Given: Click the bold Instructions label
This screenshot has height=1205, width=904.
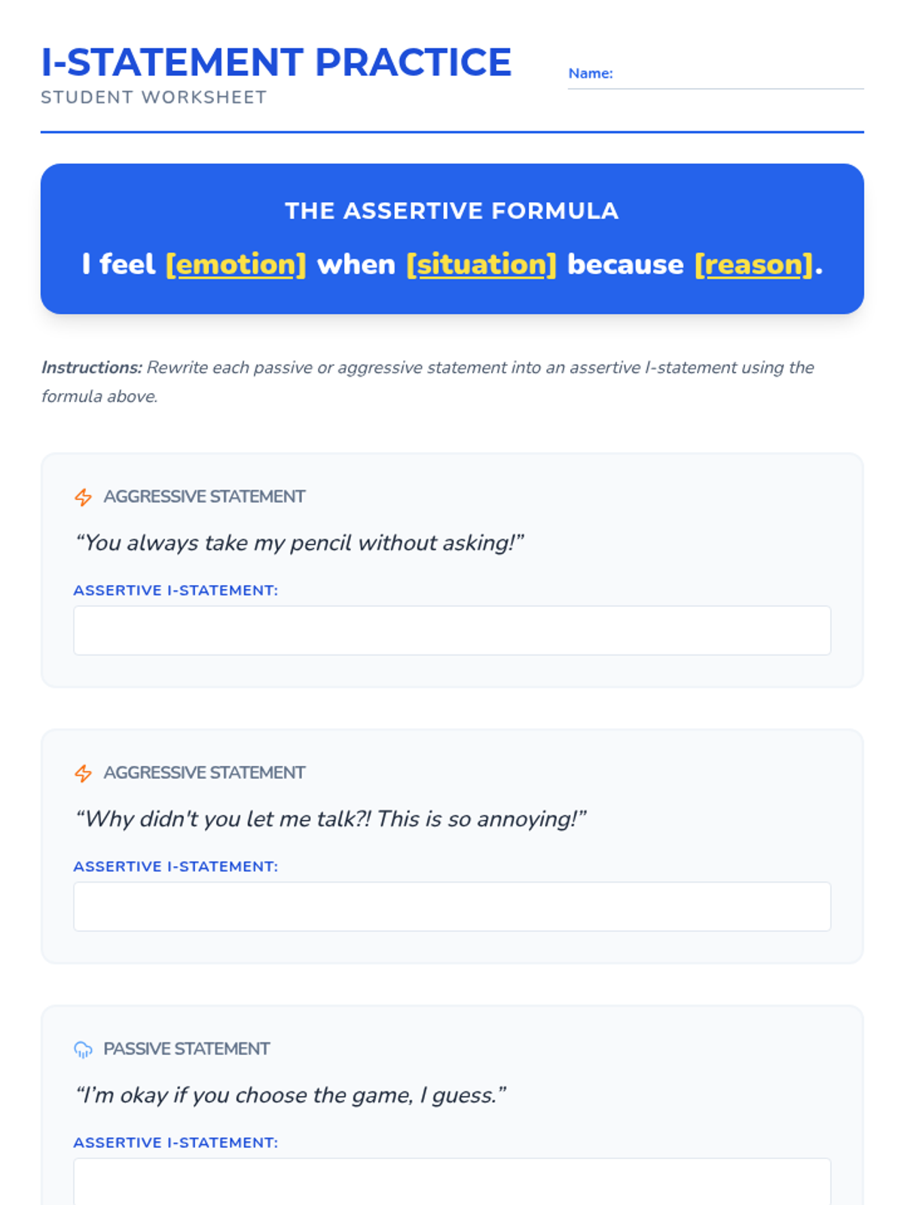Looking at the screenshot, I should click(x=91, y=368).
